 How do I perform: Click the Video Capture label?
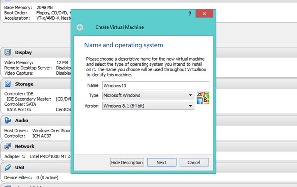[19, 73]
